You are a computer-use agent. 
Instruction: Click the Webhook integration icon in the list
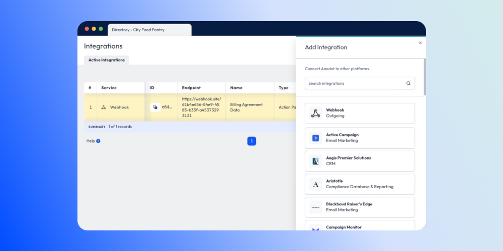coord(315,113)
